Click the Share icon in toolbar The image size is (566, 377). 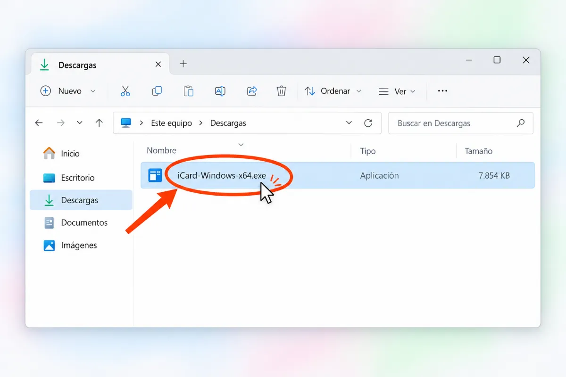(252, 91)
